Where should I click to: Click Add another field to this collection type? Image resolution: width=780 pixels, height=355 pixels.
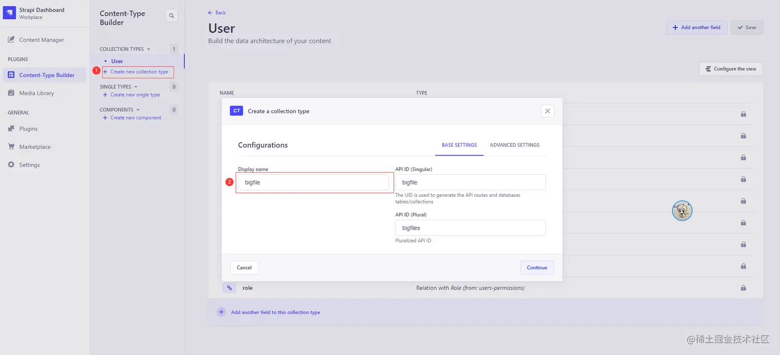(x=275, y=312)
